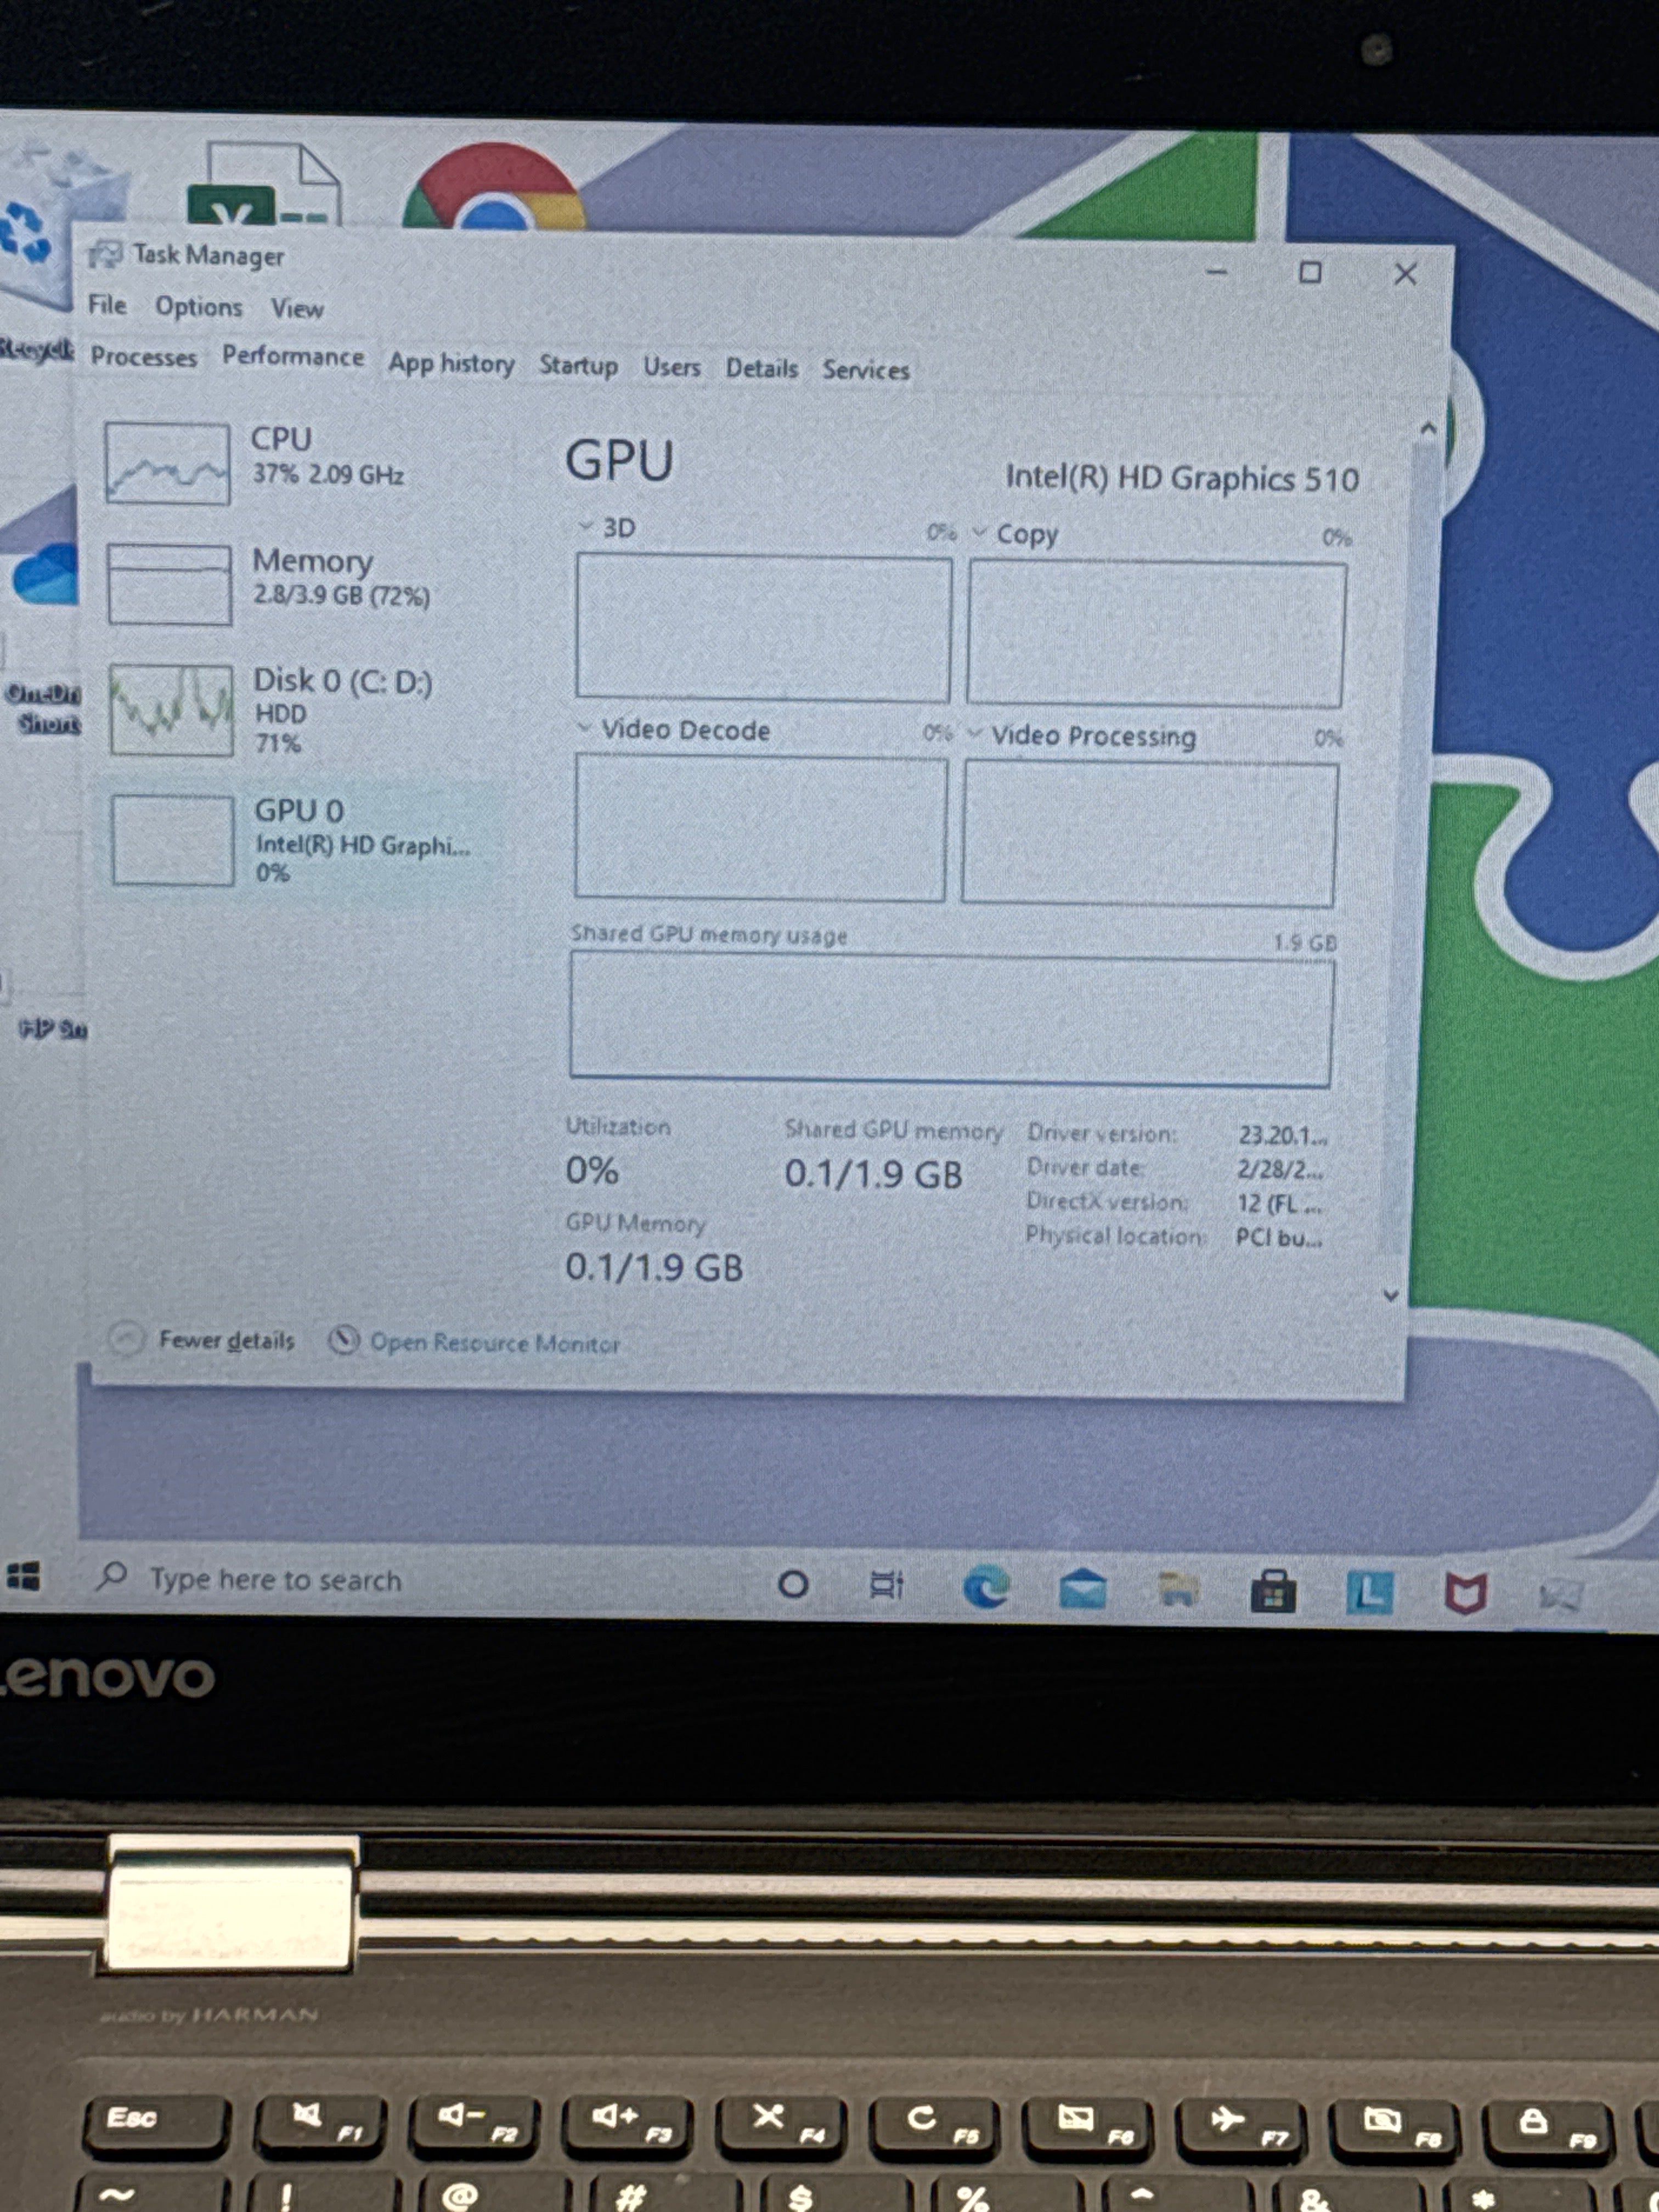Viewport: 1659px width, 2212px height.
Task: Click the scroll down arrow in GPU panel
Action: tap(1390, 1295)
